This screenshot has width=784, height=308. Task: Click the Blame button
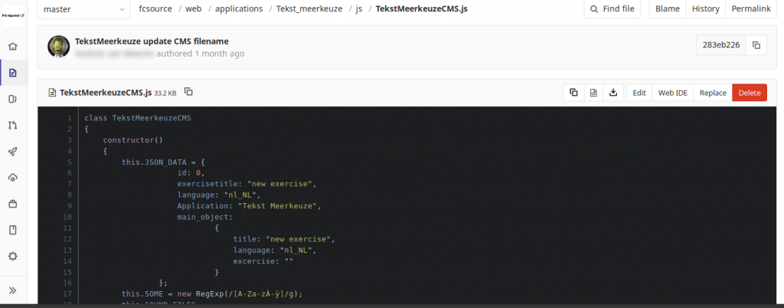(667, 9)
